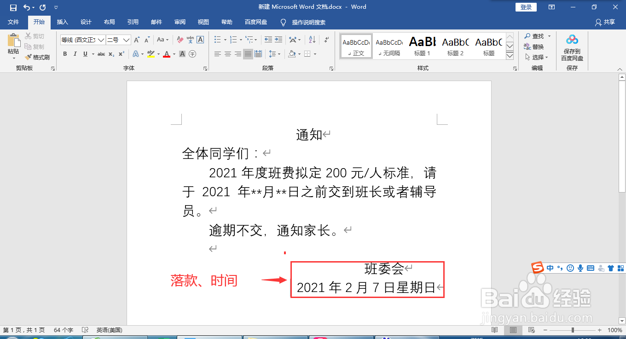The height and width of the screenshot is (339, 626).
Task: Open line spacing options
Action: pyautogui.click(x=274, y=54)
